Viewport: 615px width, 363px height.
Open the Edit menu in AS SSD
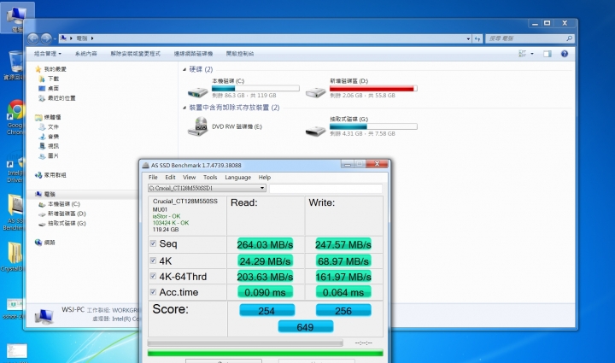[x=170, y=177]
